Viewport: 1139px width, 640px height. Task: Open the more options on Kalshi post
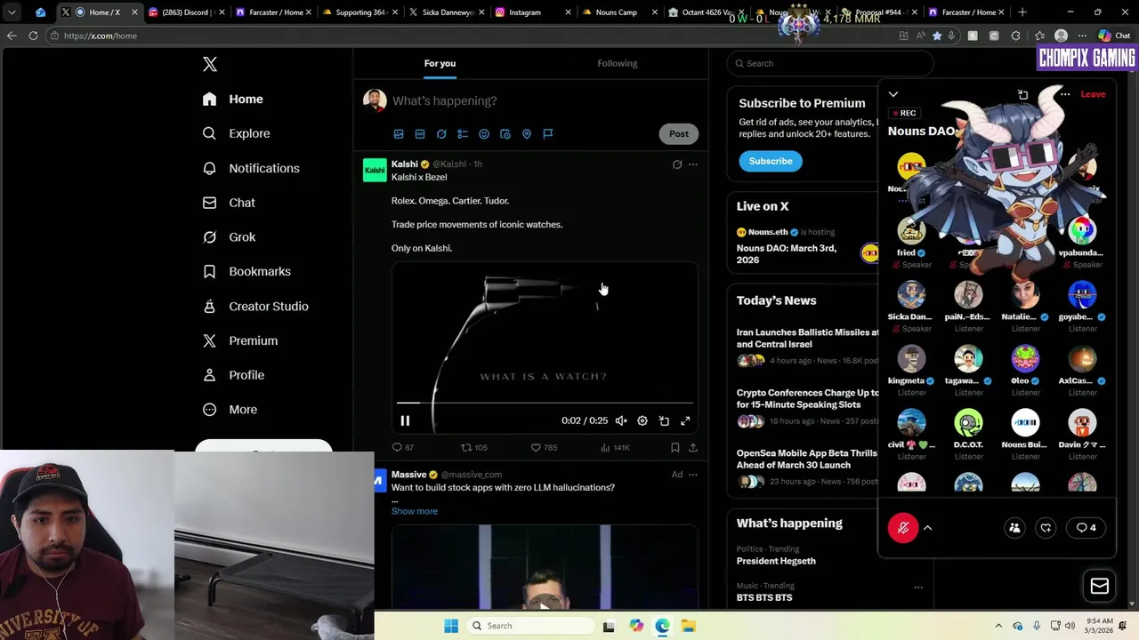pos(693,164)
